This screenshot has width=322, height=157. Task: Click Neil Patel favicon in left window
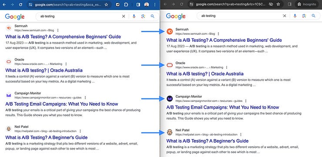point(9,129)
